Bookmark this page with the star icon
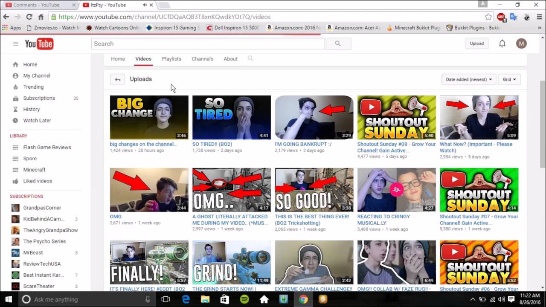Viewport: 546px width, 307px height. click(488, 17)
